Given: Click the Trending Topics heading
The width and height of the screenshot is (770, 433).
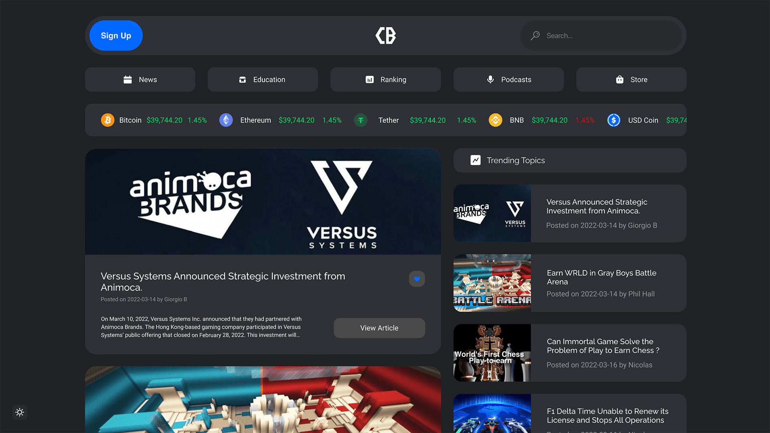Looking at the screenshot, I should point(516,160).
